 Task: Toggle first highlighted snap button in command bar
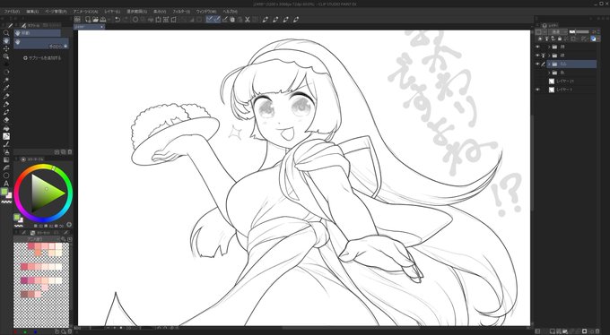coord(209,20)
